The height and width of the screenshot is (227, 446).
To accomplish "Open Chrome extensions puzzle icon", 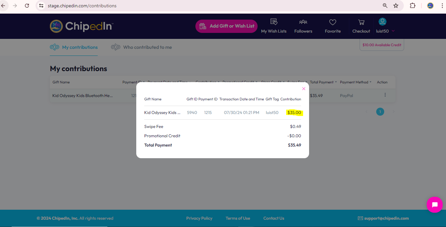I will [x=413, y=6].
